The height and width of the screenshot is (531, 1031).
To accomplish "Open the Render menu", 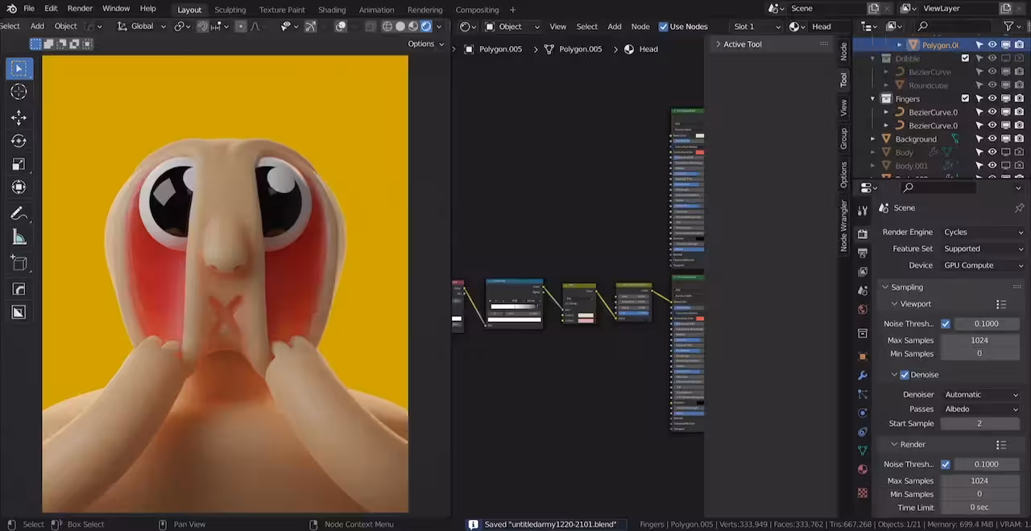I will click(80, 9).
